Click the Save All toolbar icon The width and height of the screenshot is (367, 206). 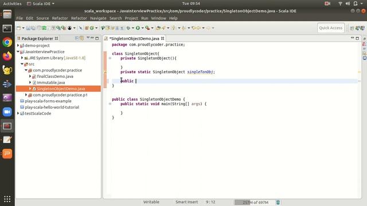[x=33, y=28]
